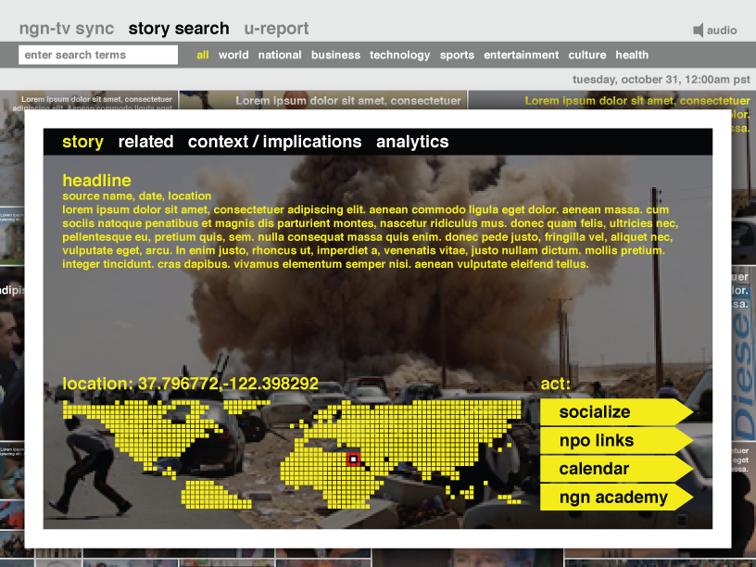Image resolution: width=756 pixels, height=567 pixels.
Task: Click the calendar action button
Action: click(617, 469)
